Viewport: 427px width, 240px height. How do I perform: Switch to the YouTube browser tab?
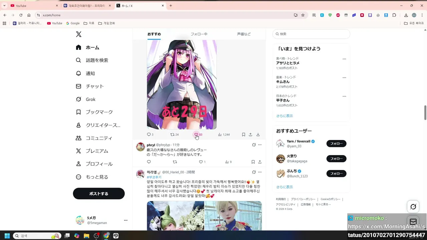tap(33, 6)
